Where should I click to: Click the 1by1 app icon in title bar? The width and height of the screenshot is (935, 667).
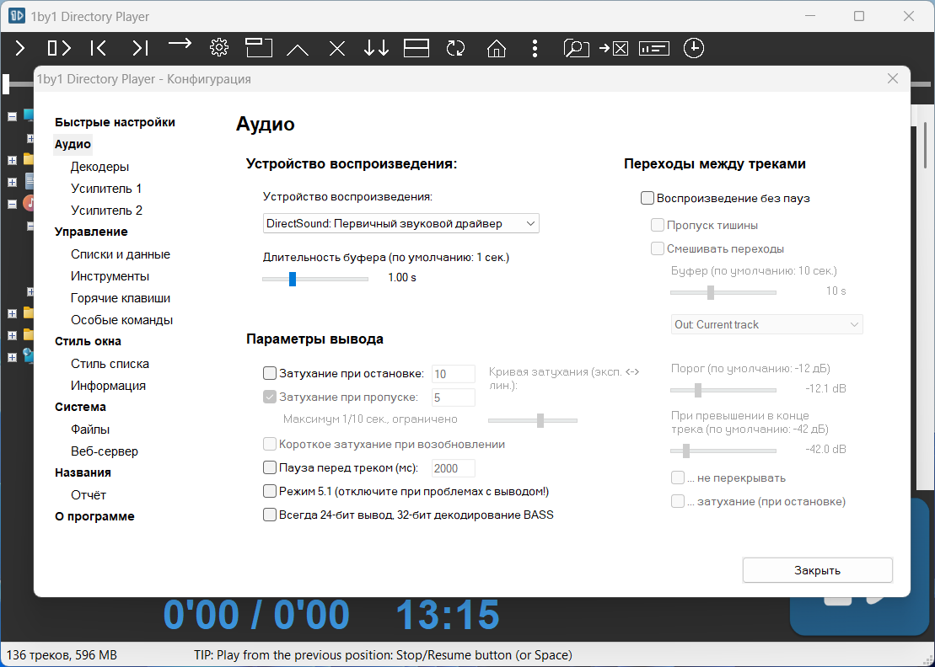click(16, 16)
